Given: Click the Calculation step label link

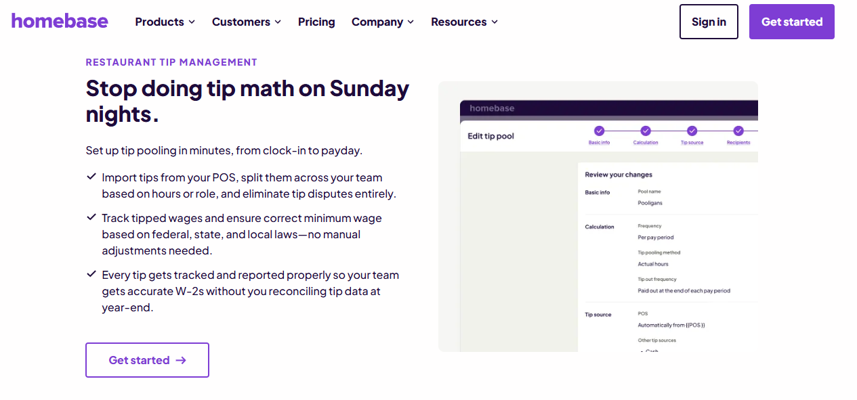Looking at the screenshot, I should click(646, 143).
